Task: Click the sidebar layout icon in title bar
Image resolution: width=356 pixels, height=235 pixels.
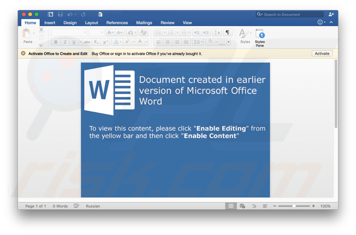Action: 50,14
